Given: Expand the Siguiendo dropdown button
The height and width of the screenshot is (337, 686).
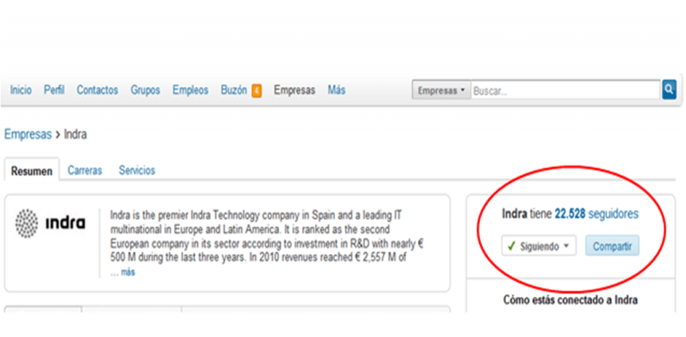Looking at the screenshot, I should tap(539, 246).
